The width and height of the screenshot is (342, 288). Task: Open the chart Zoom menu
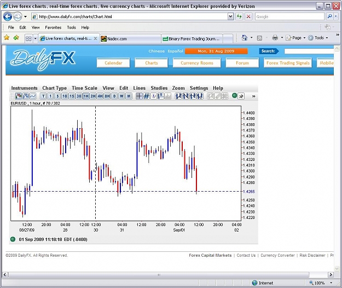click(178, 88)
